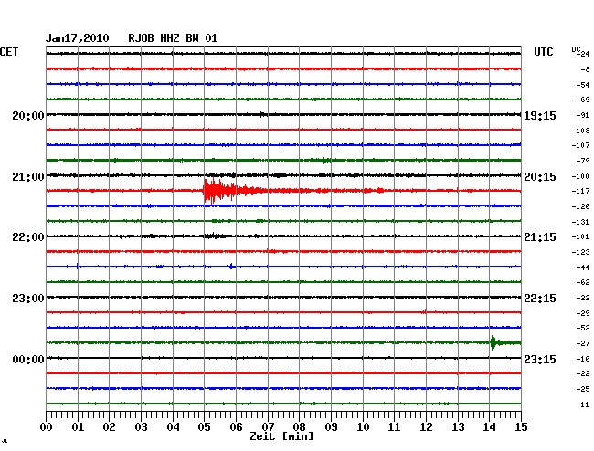Click the 21:15 UTC time label
Viewport: 594px width, 451px height.
(540, 236)
